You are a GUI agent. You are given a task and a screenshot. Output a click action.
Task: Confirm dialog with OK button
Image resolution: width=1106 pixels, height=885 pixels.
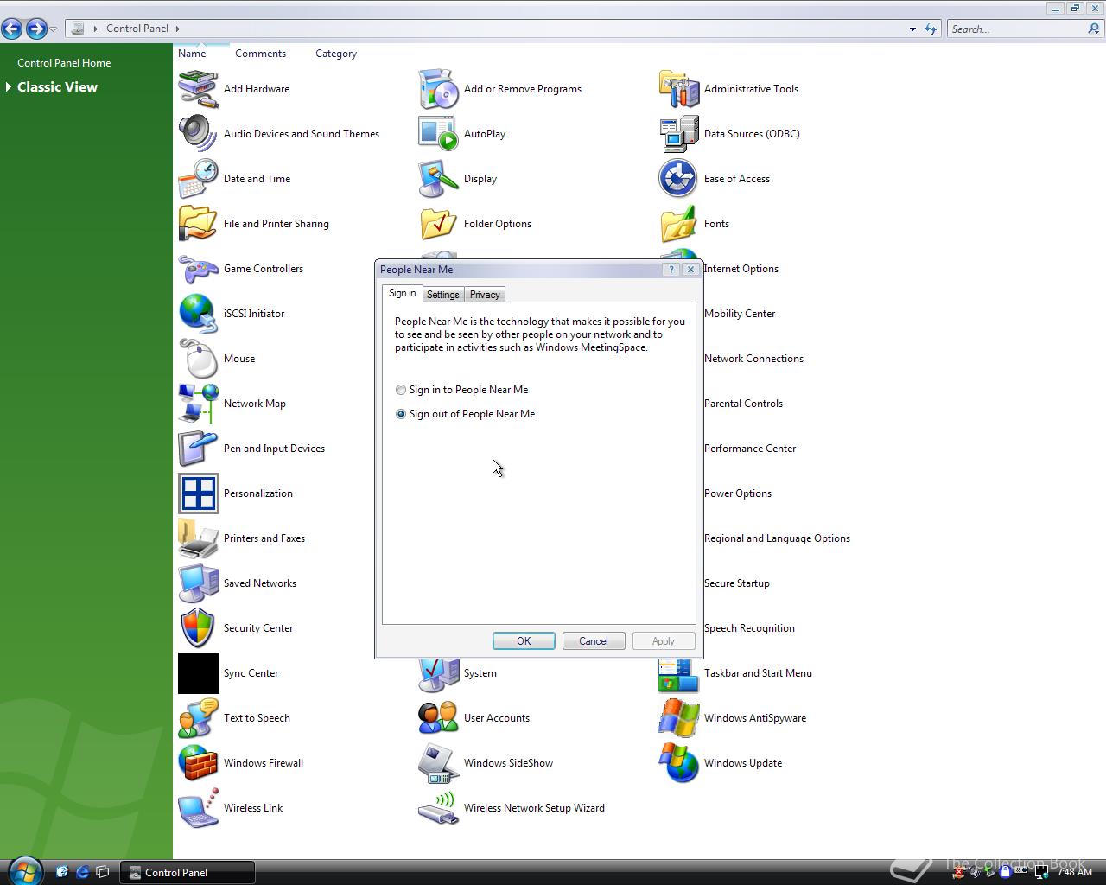[x=524, y=641]
